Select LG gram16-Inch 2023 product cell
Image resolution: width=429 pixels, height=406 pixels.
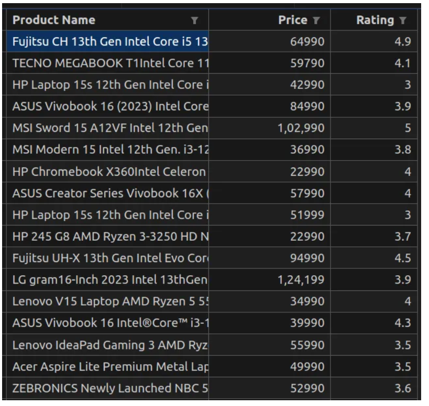click(107, 279)
